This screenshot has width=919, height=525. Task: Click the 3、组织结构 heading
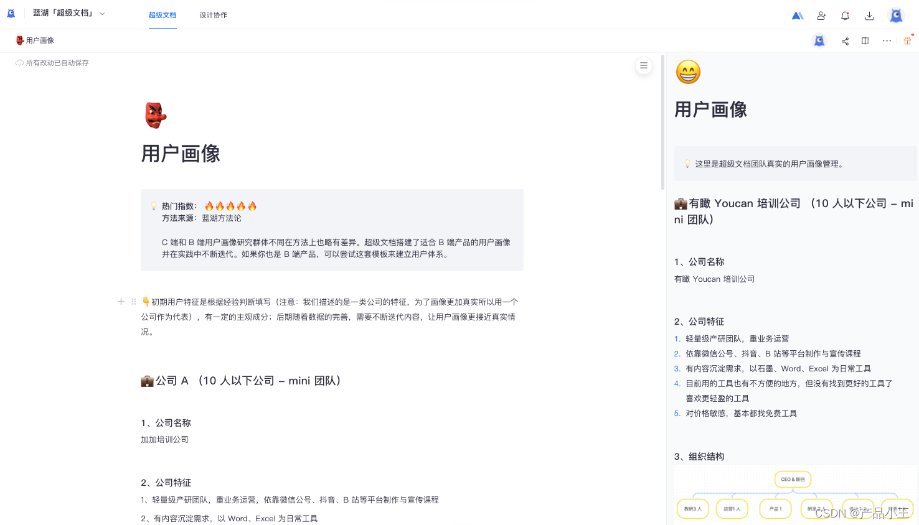[x=699, y=457]
